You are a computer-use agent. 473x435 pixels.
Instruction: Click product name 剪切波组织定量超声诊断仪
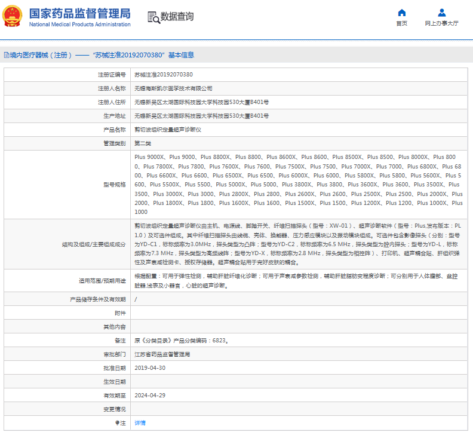click(168, 130)
